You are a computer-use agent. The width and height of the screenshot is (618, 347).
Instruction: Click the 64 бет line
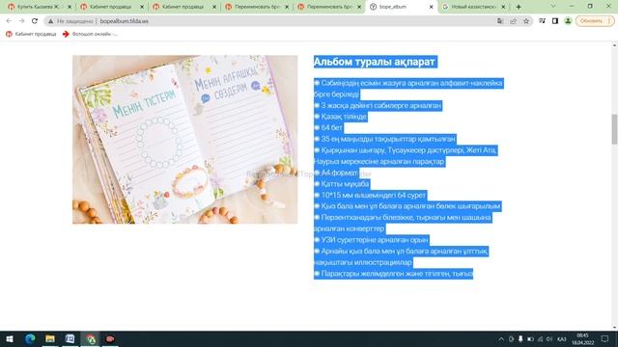(328, 128)
